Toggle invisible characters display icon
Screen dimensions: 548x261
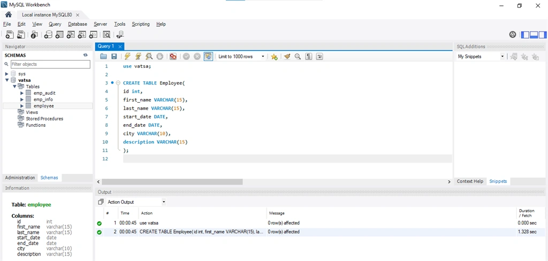(x=308, y=57)
